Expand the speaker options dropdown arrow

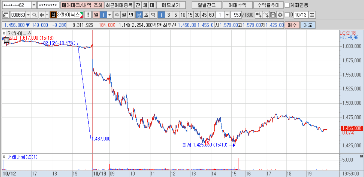click(x=47, y=15)
